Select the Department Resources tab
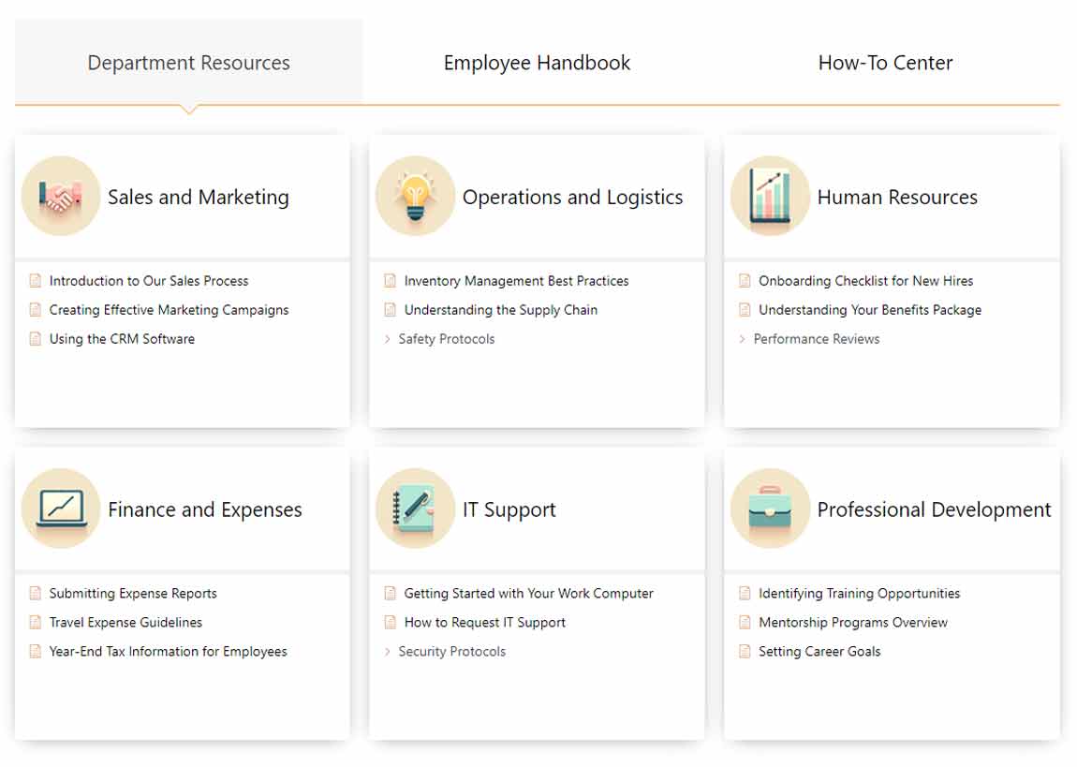 [188, 63]
